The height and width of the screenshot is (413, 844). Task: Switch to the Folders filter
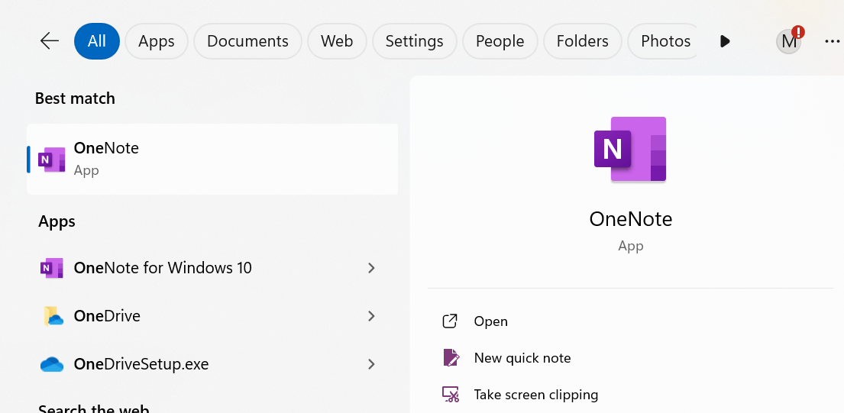pos(583,41)
